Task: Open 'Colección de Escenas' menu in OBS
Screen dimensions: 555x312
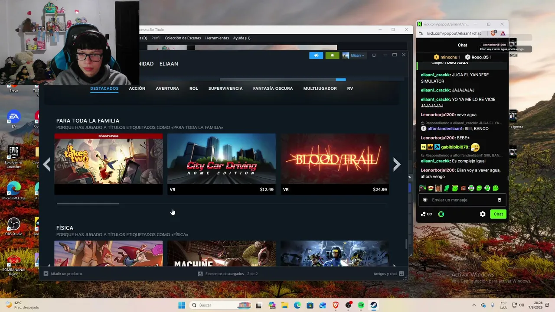Action: [183, 38]
